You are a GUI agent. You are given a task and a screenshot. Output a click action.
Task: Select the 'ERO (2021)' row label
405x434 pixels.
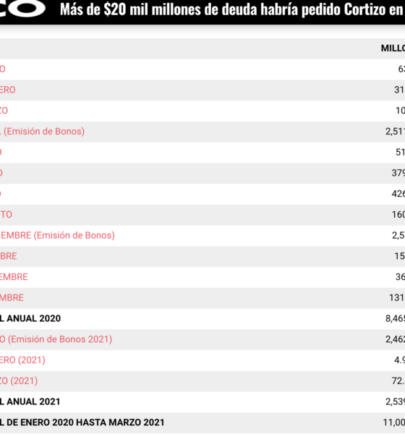(x=22, y=360)
